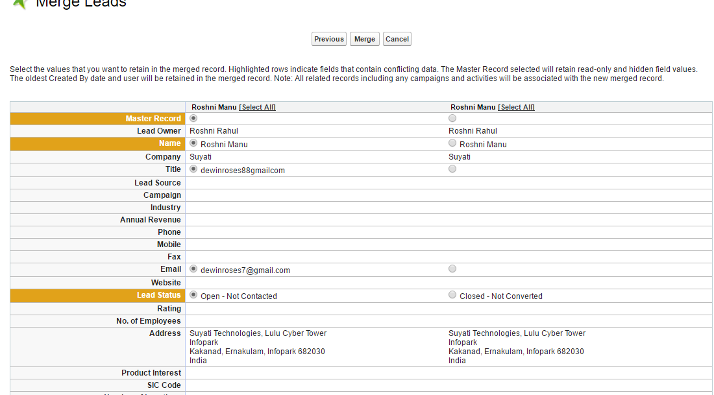Cancel the lead merge
The height and width of the screenshot is (395, 714).
tap(397, 39)
